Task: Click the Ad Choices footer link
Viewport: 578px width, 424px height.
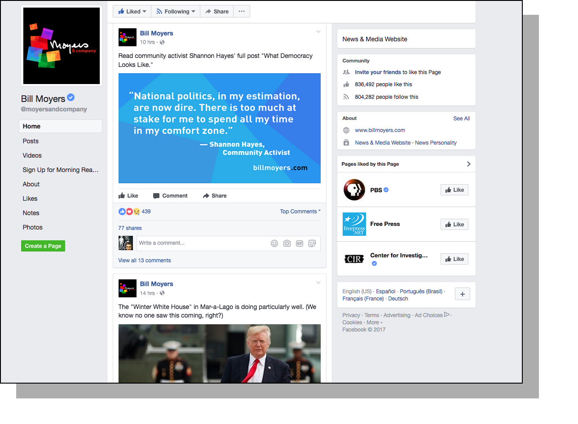Action: click(x=432, y=315)
